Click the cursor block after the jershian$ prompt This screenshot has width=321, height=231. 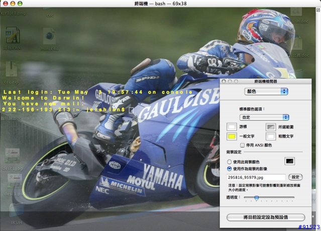coord(131,110)
